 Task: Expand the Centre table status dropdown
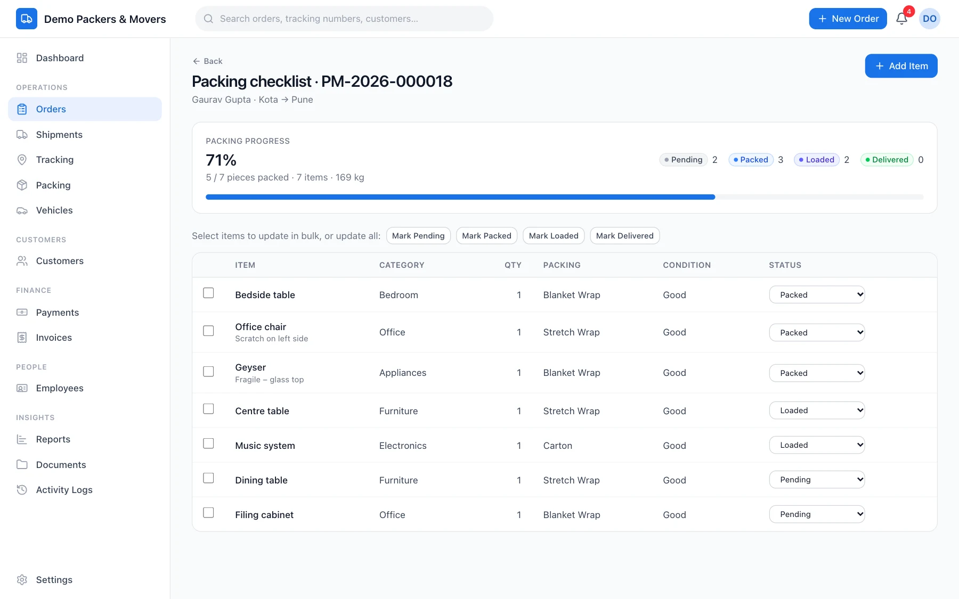coord(817,411)
